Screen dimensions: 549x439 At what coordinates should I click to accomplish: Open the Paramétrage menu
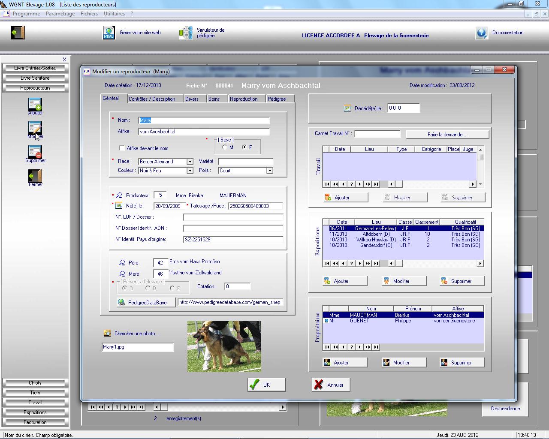point(60,14)
